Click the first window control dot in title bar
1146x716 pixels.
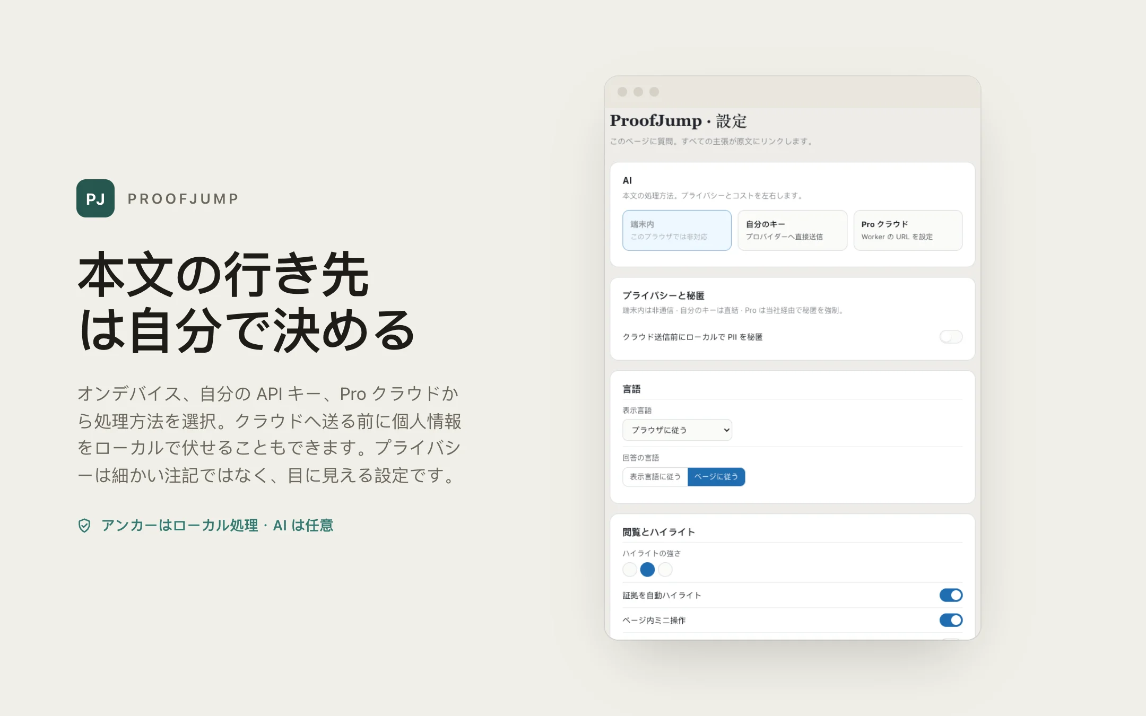coord(622,92)
